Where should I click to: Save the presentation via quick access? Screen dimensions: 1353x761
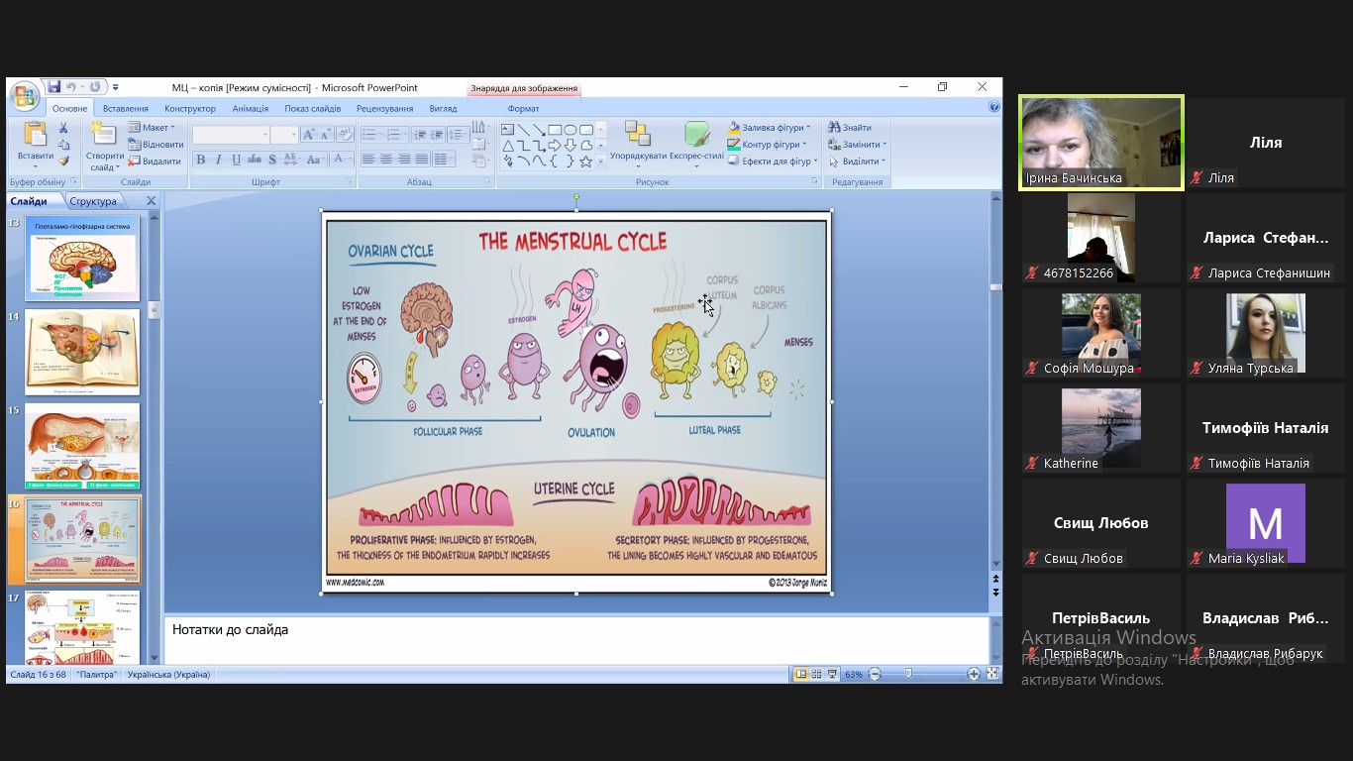click(54, 87)
